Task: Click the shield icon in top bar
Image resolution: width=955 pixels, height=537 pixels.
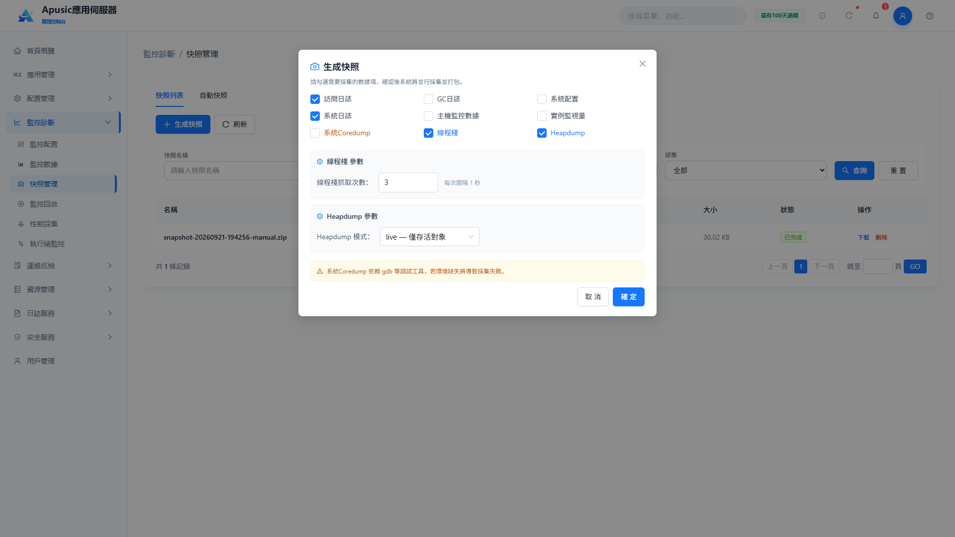Action: 822,16
